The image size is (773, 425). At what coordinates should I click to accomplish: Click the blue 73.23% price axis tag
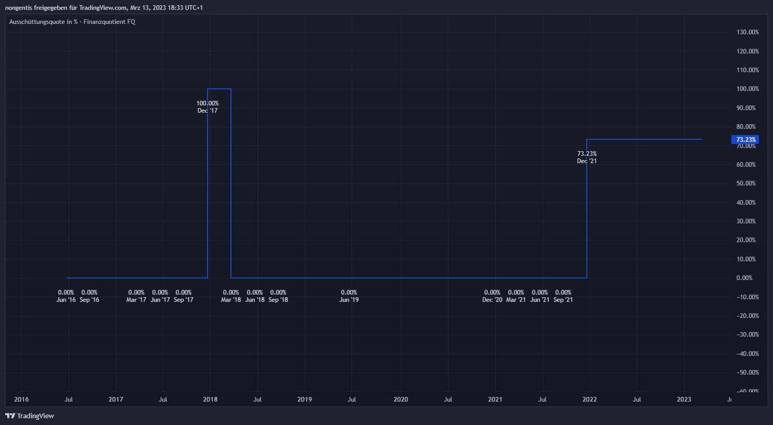pyautogui.click(x=745, y=140)
